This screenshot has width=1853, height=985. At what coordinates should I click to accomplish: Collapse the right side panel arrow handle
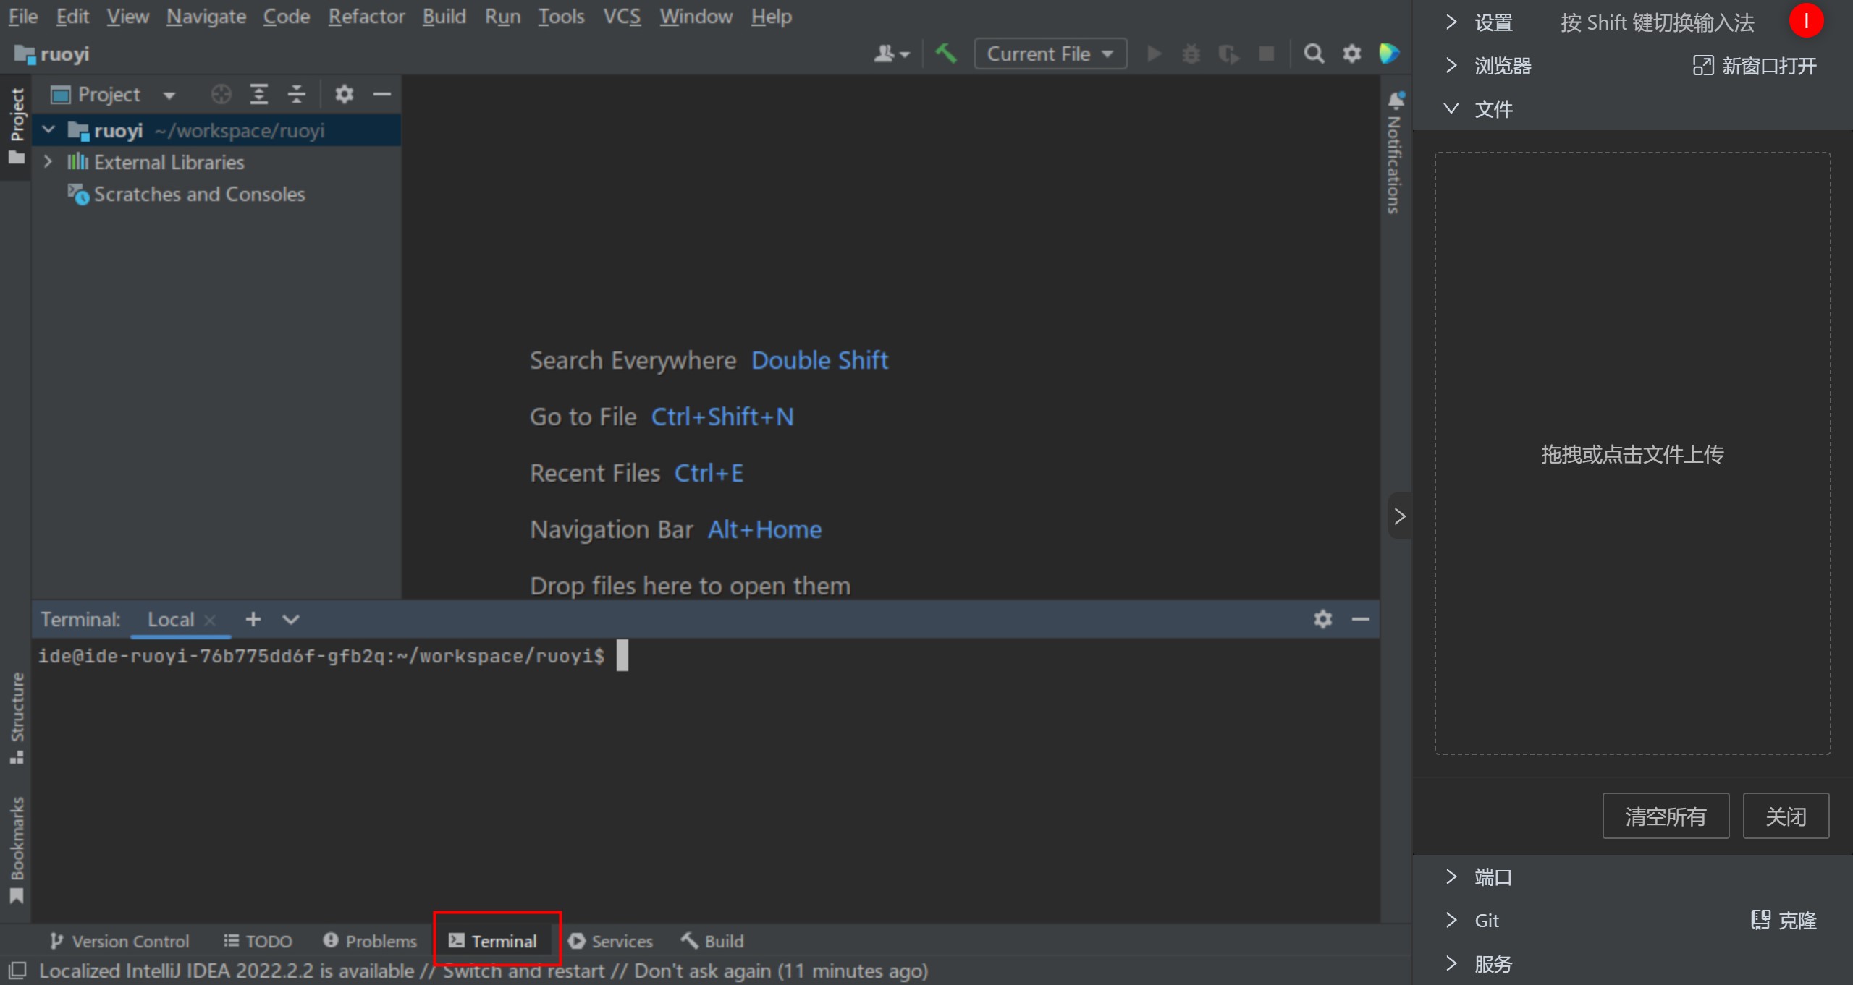(1399, 516)
